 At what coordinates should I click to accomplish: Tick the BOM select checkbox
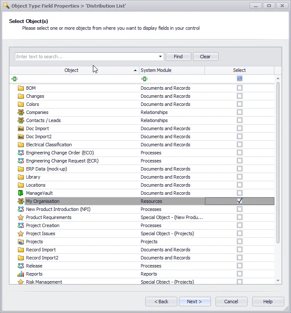click(239, 88)
